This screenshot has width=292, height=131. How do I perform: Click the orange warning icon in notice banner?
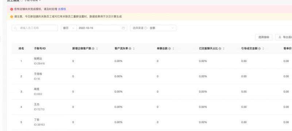[x=12, y=17]
